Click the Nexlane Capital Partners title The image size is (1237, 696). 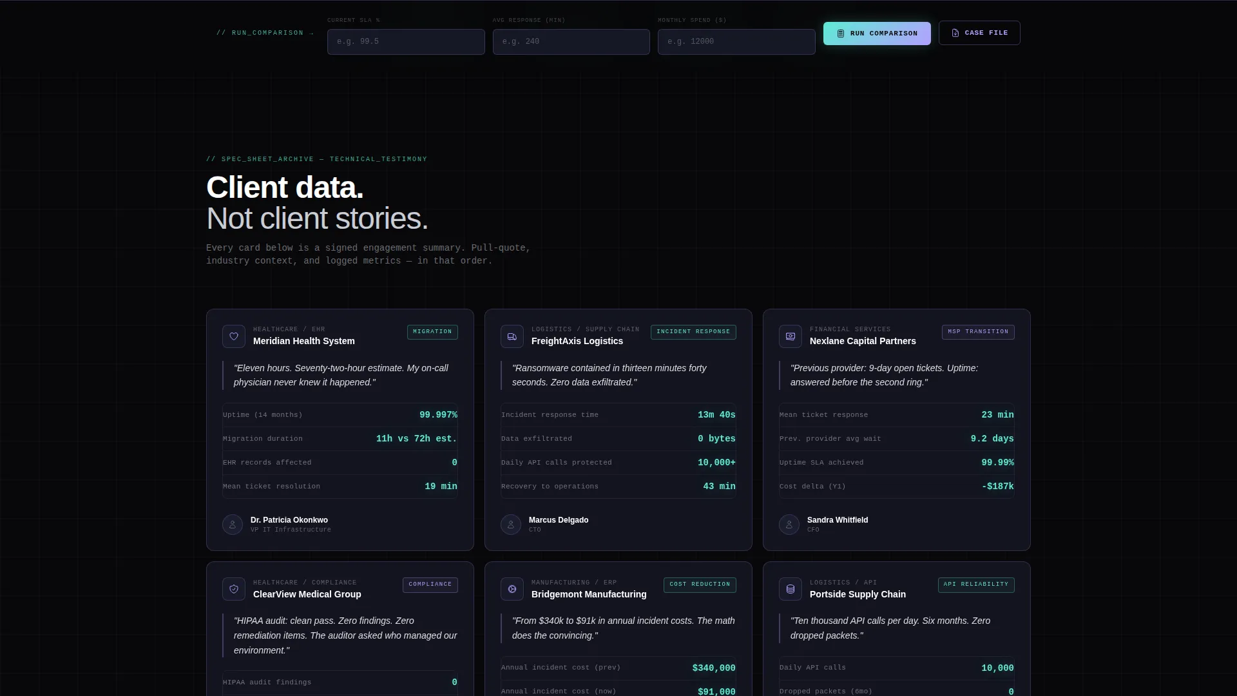coord(863,341)
